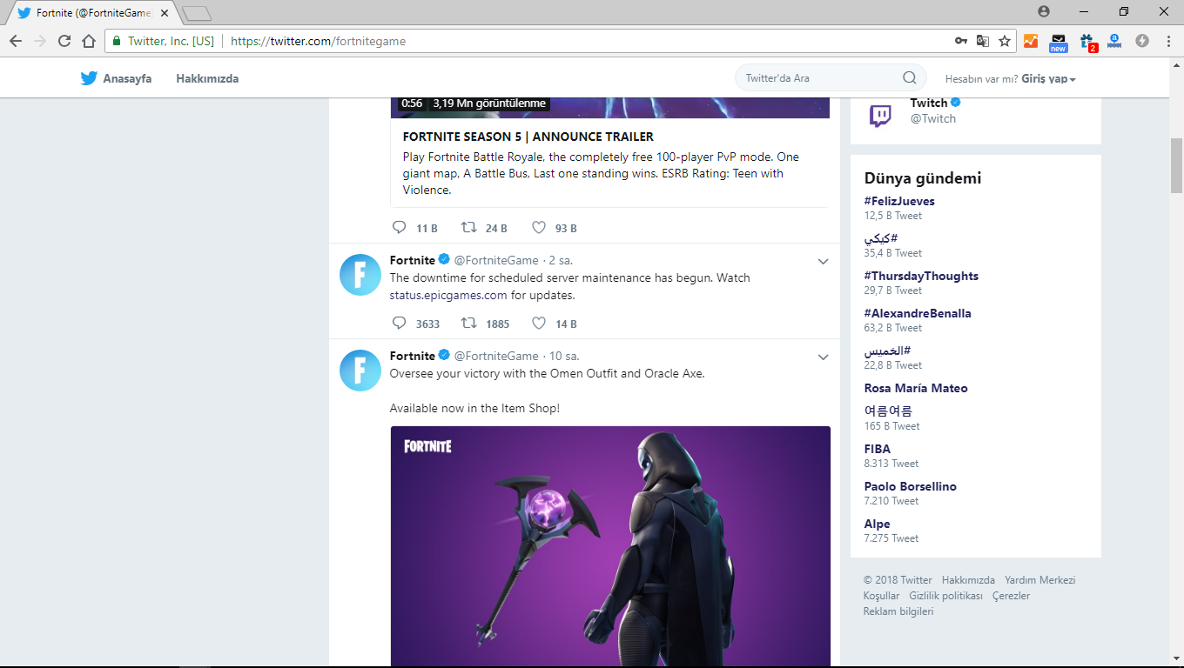
Task: Click the Chrome profile avatar icon
Action: [x=1044, y=11]
